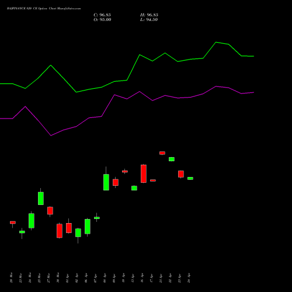Screen dimensions: 292x292
Task: Select the red candlestick for 27 Mar
Action: 50,211
